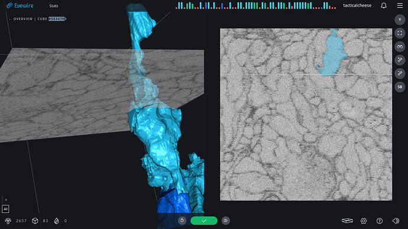Open the Stats menu
The image size is (408, 229).
click(x=54, y=6)
